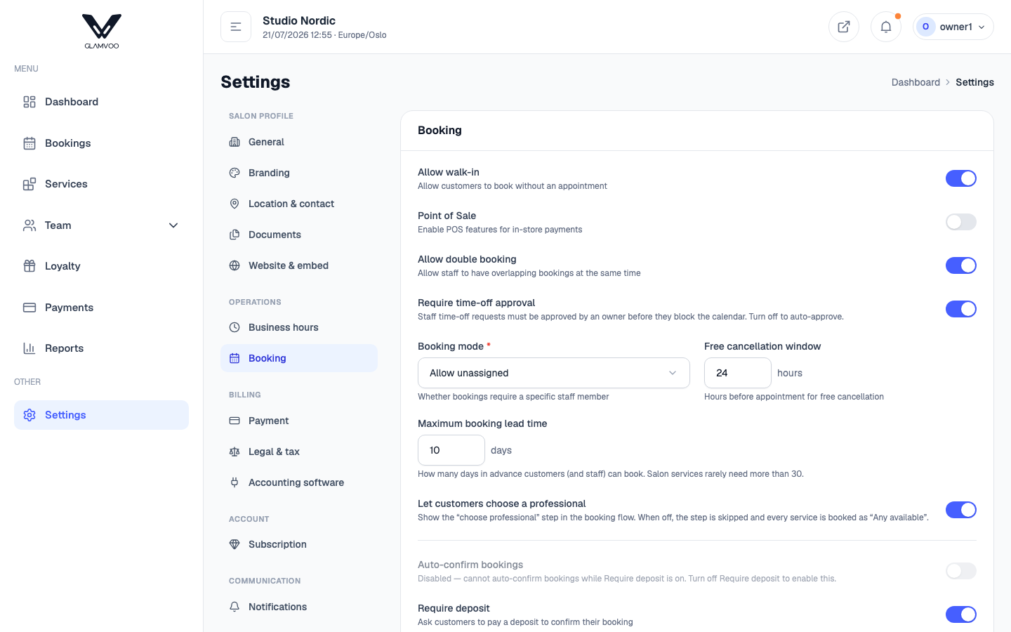1011x632 pixels.
Task: Click the Legal & tax scales icon
Action: (234, 452)
